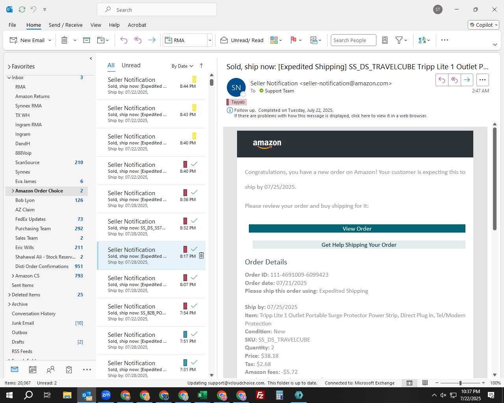Open More actions menu in reading pane
Image resolution: width=504 pixels, height=403 pixels.
click(482, 80)
